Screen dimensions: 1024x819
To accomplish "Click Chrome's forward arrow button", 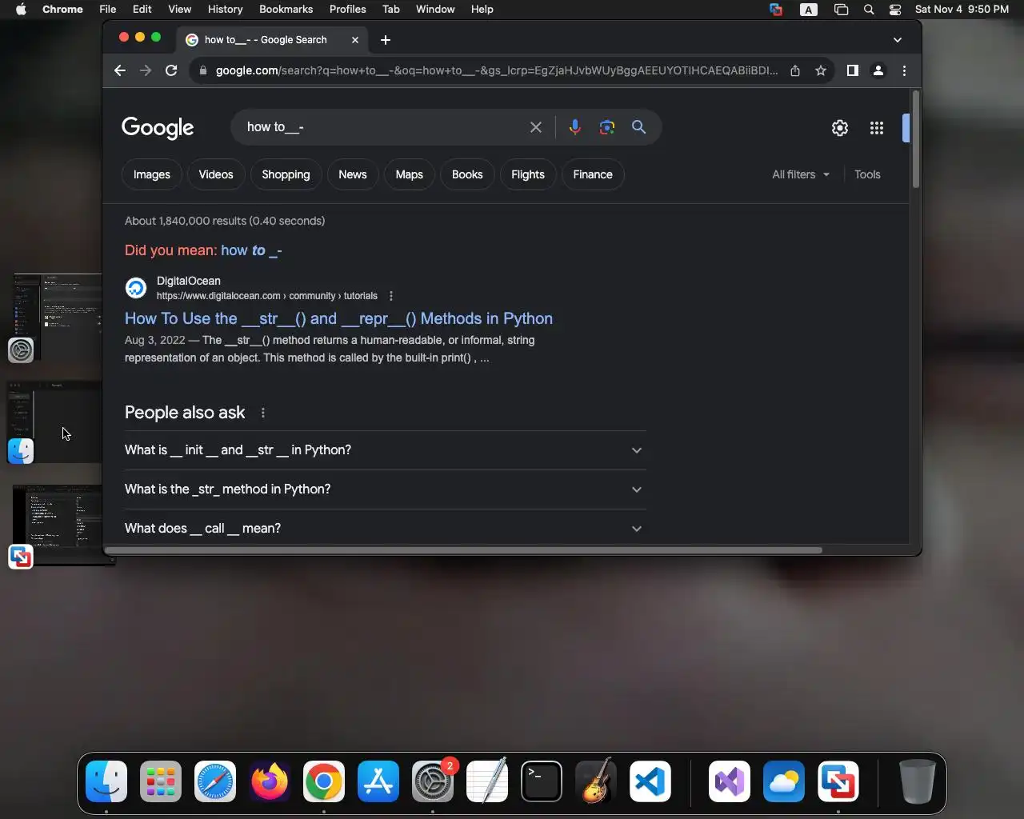I will [146, 70].
